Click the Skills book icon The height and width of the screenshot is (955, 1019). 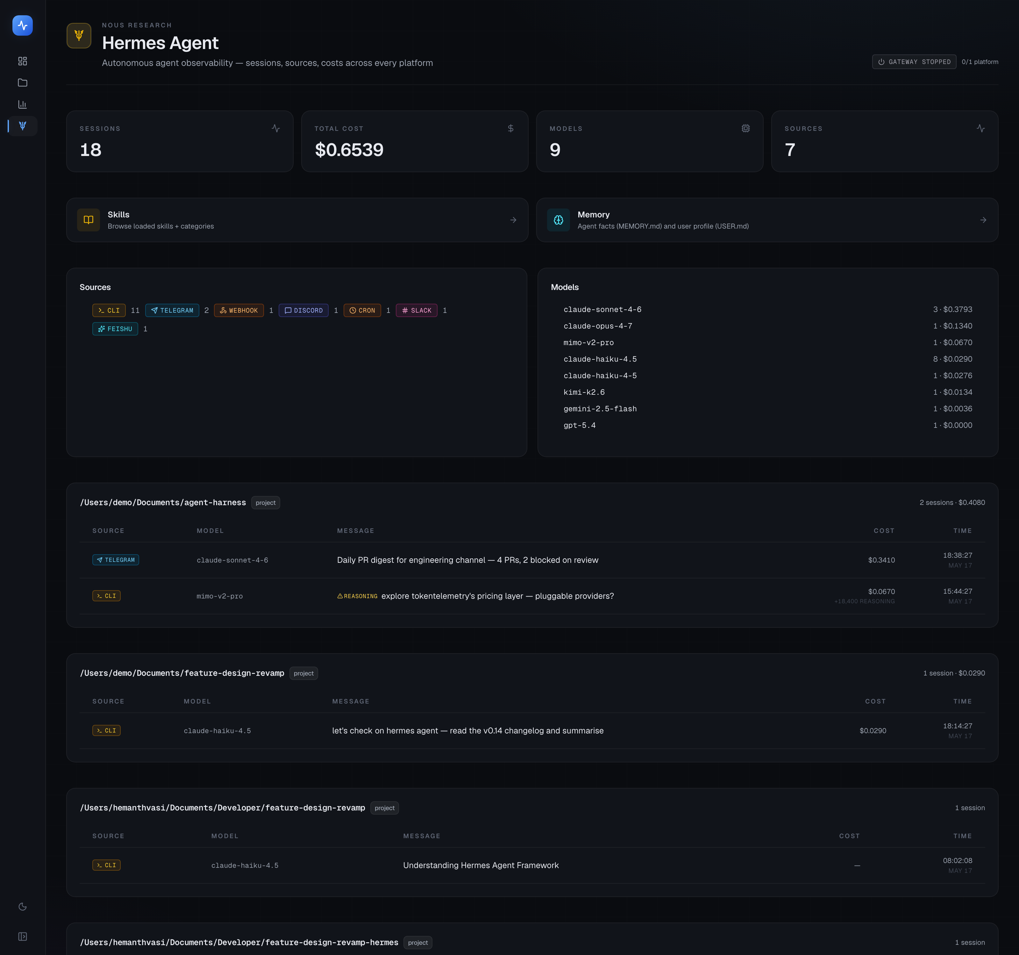(89, 220)
